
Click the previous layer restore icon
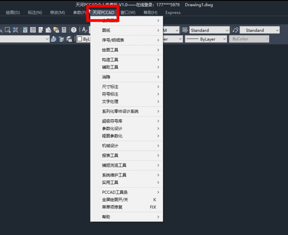click(61, 39)
